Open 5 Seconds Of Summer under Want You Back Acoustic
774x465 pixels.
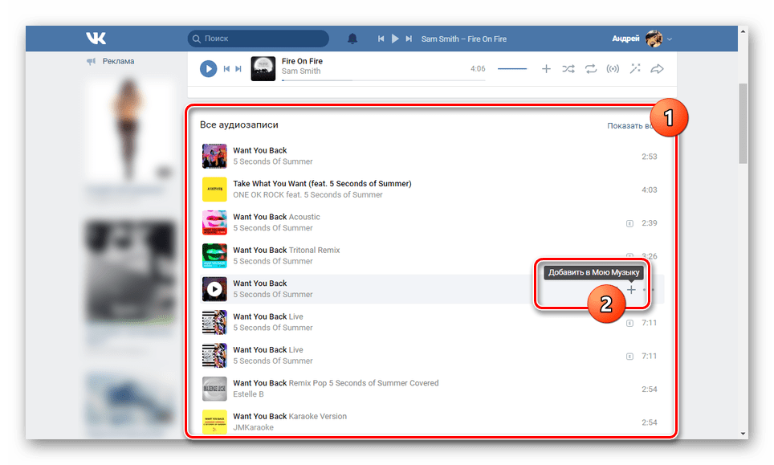click(273, 228)
